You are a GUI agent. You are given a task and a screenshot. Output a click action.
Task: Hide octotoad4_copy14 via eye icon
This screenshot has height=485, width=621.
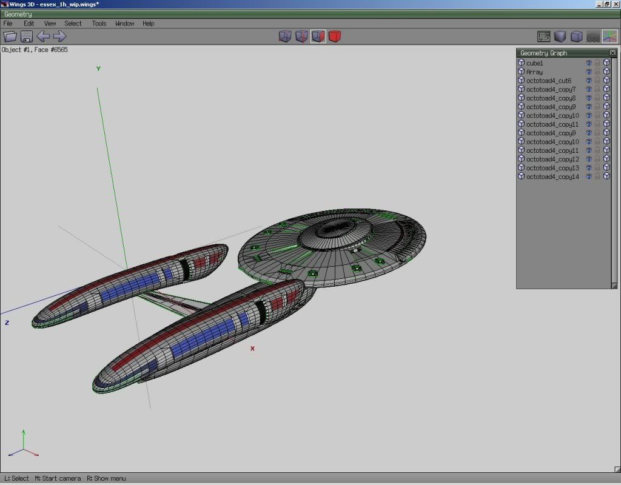(x=589, y=176)
